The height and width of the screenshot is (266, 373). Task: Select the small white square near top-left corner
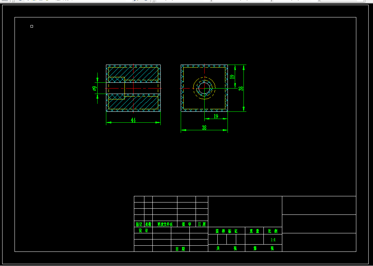32,26
